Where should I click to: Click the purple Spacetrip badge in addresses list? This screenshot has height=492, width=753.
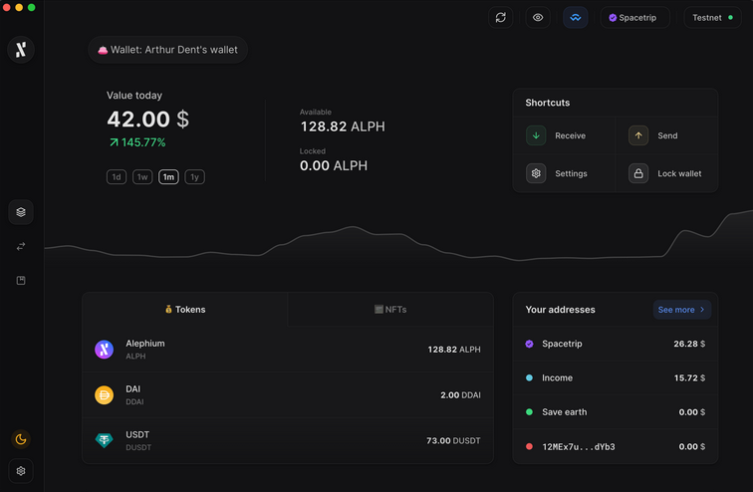point(529,344)
